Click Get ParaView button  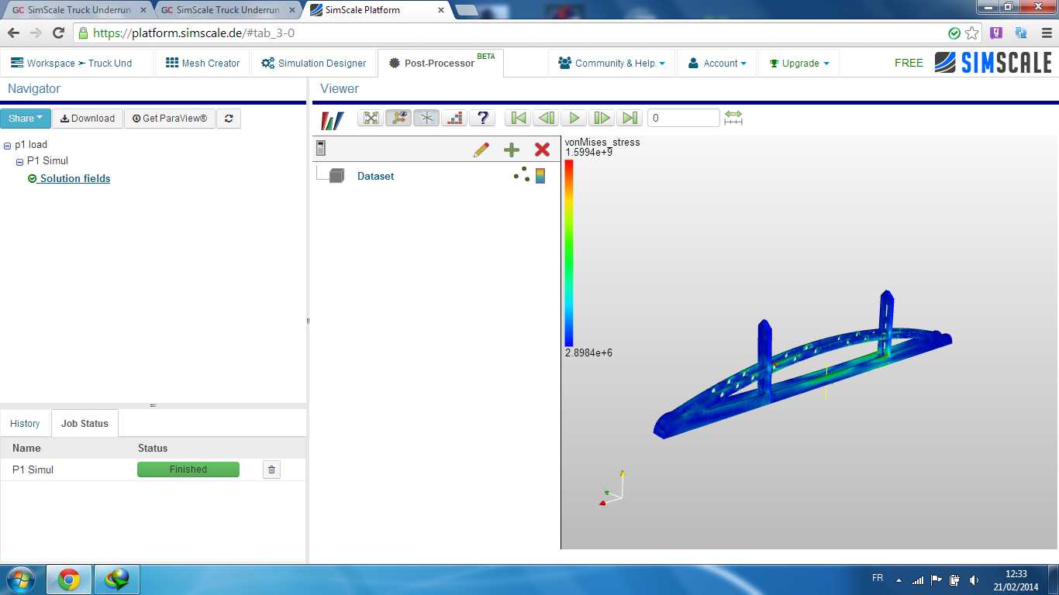(x=170, y=119)
